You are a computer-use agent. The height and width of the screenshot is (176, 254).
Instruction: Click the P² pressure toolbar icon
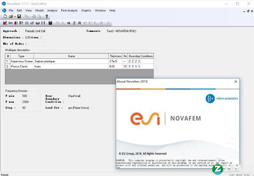[90, 23]
